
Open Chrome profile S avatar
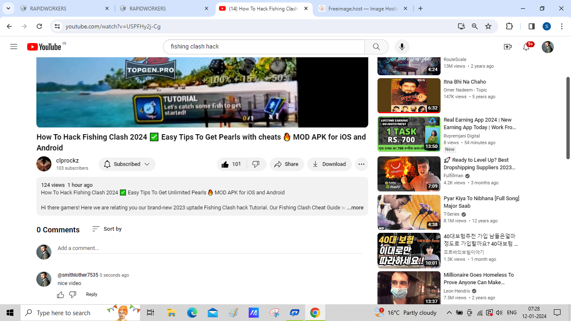[547, 26]
